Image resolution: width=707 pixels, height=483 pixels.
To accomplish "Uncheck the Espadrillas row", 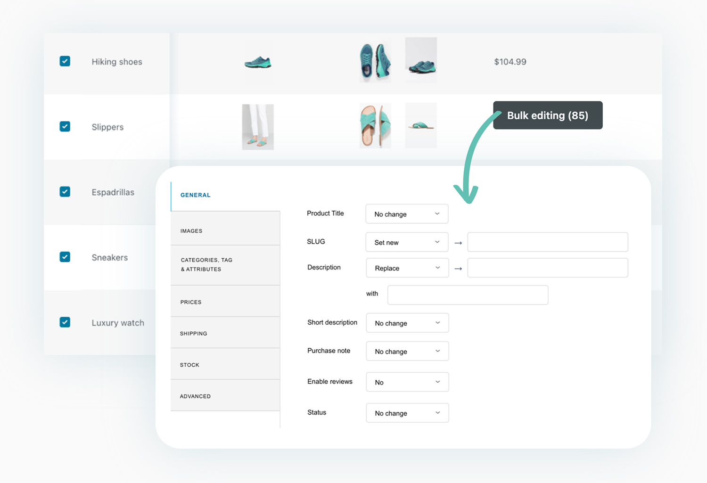I will point(65,191).
